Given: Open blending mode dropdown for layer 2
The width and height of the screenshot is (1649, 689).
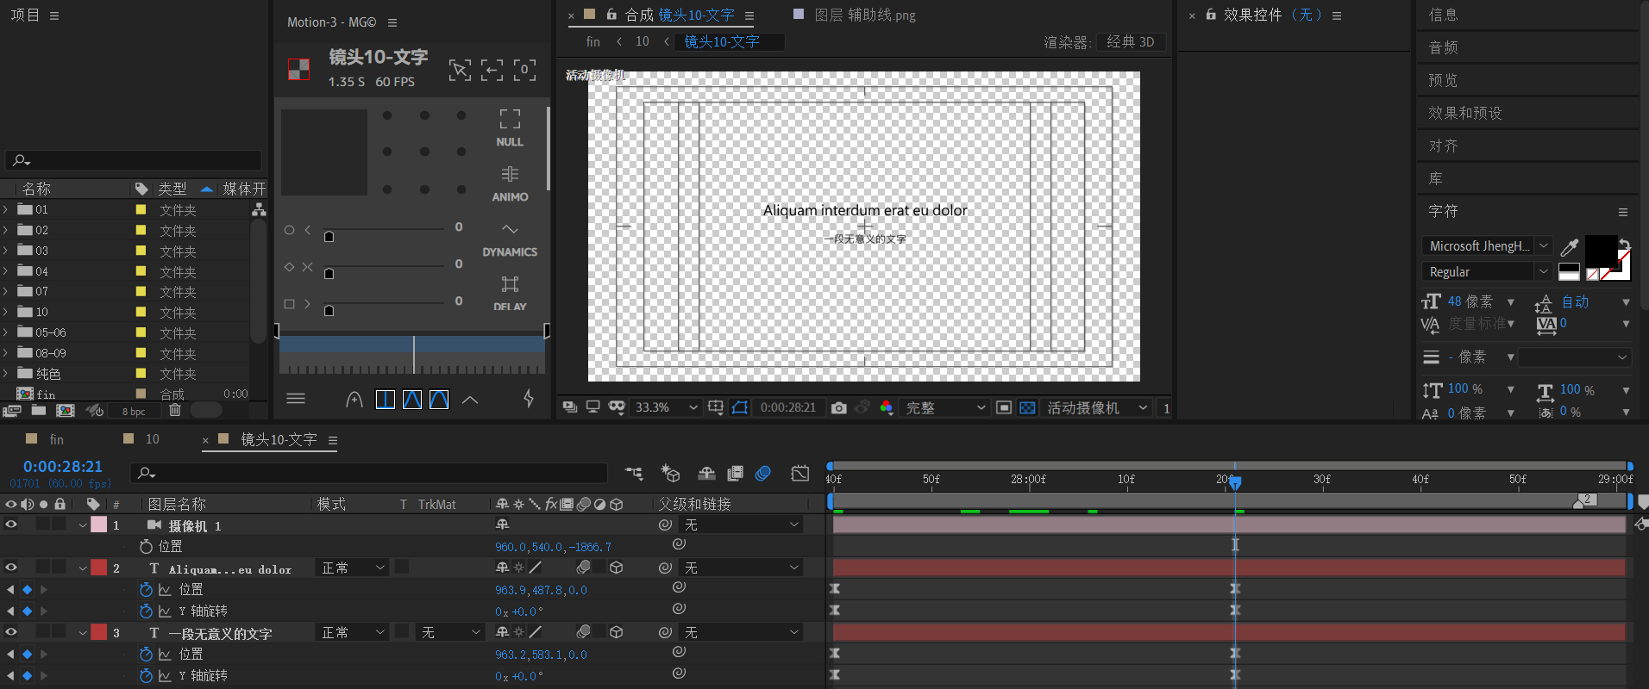Looking at the screenshot, I should (x=352, y=568).
